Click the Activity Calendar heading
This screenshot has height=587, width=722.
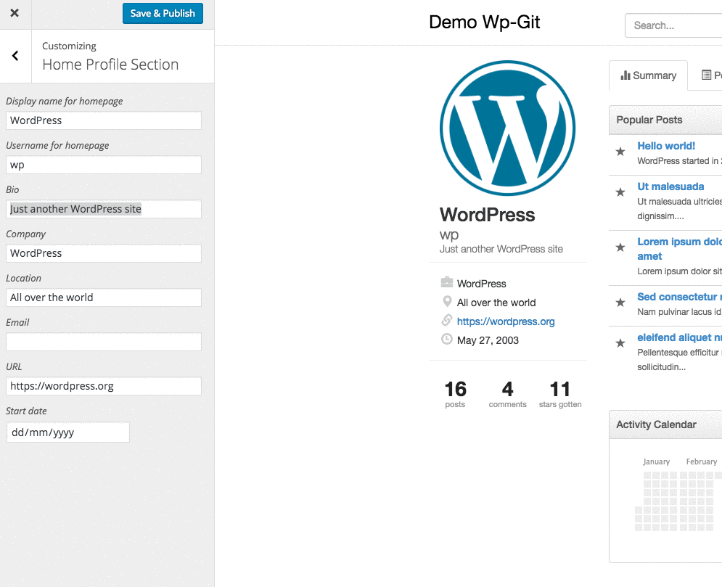(x=656, y=424)
